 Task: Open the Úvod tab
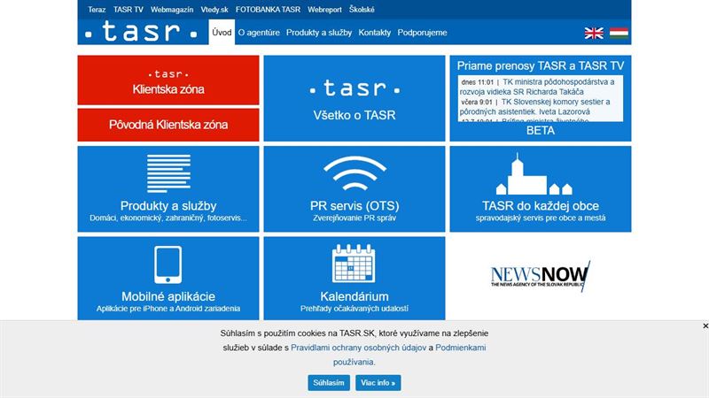[x=222, y=32]
